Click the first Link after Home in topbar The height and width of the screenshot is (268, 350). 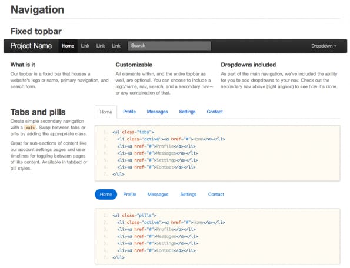click(85, 46)
